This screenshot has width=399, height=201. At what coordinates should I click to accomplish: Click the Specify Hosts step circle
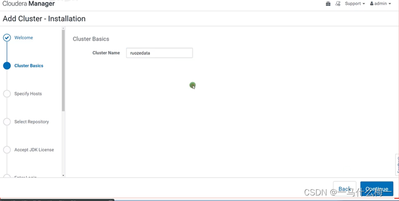pos(7,94)
